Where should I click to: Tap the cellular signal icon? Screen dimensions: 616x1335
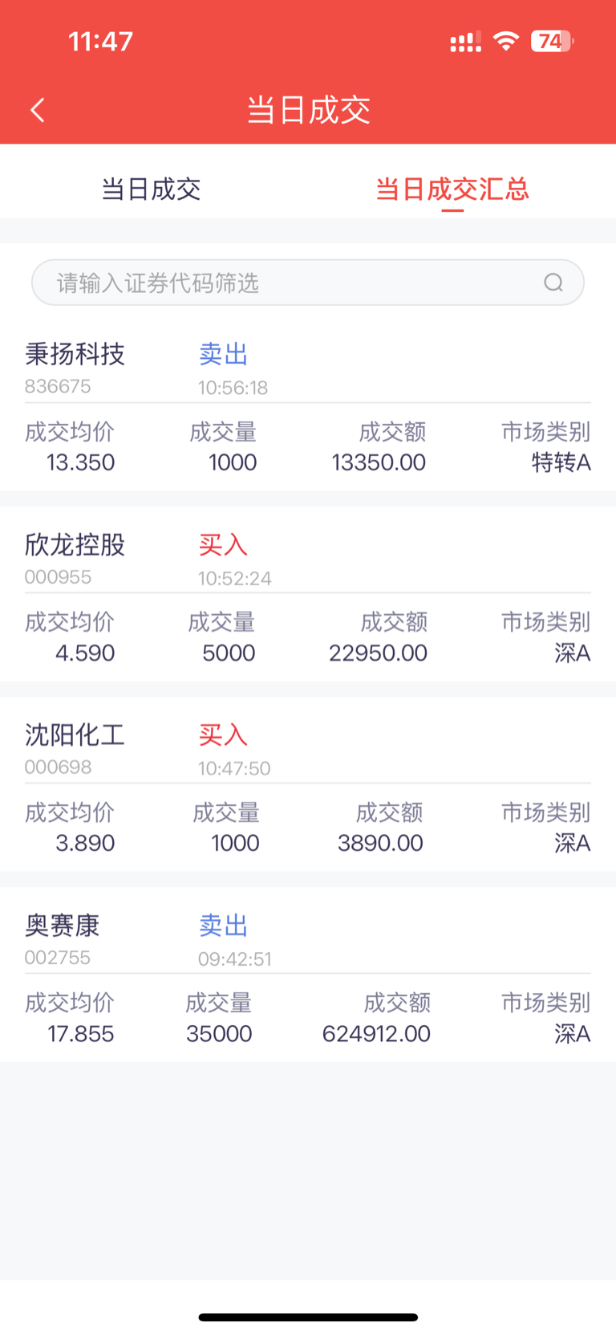tap(465, 41)
